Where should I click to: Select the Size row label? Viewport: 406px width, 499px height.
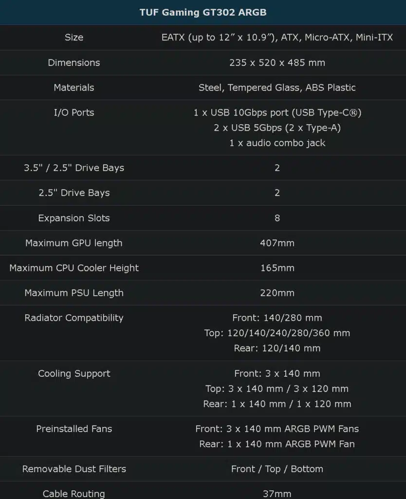coord(74,37)
